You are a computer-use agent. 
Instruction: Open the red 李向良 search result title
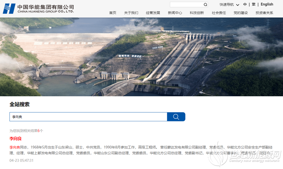16,139
